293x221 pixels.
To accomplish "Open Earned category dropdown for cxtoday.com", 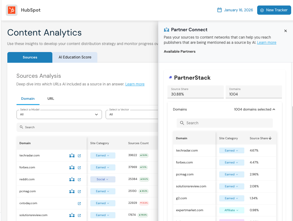I will [103, 203].
